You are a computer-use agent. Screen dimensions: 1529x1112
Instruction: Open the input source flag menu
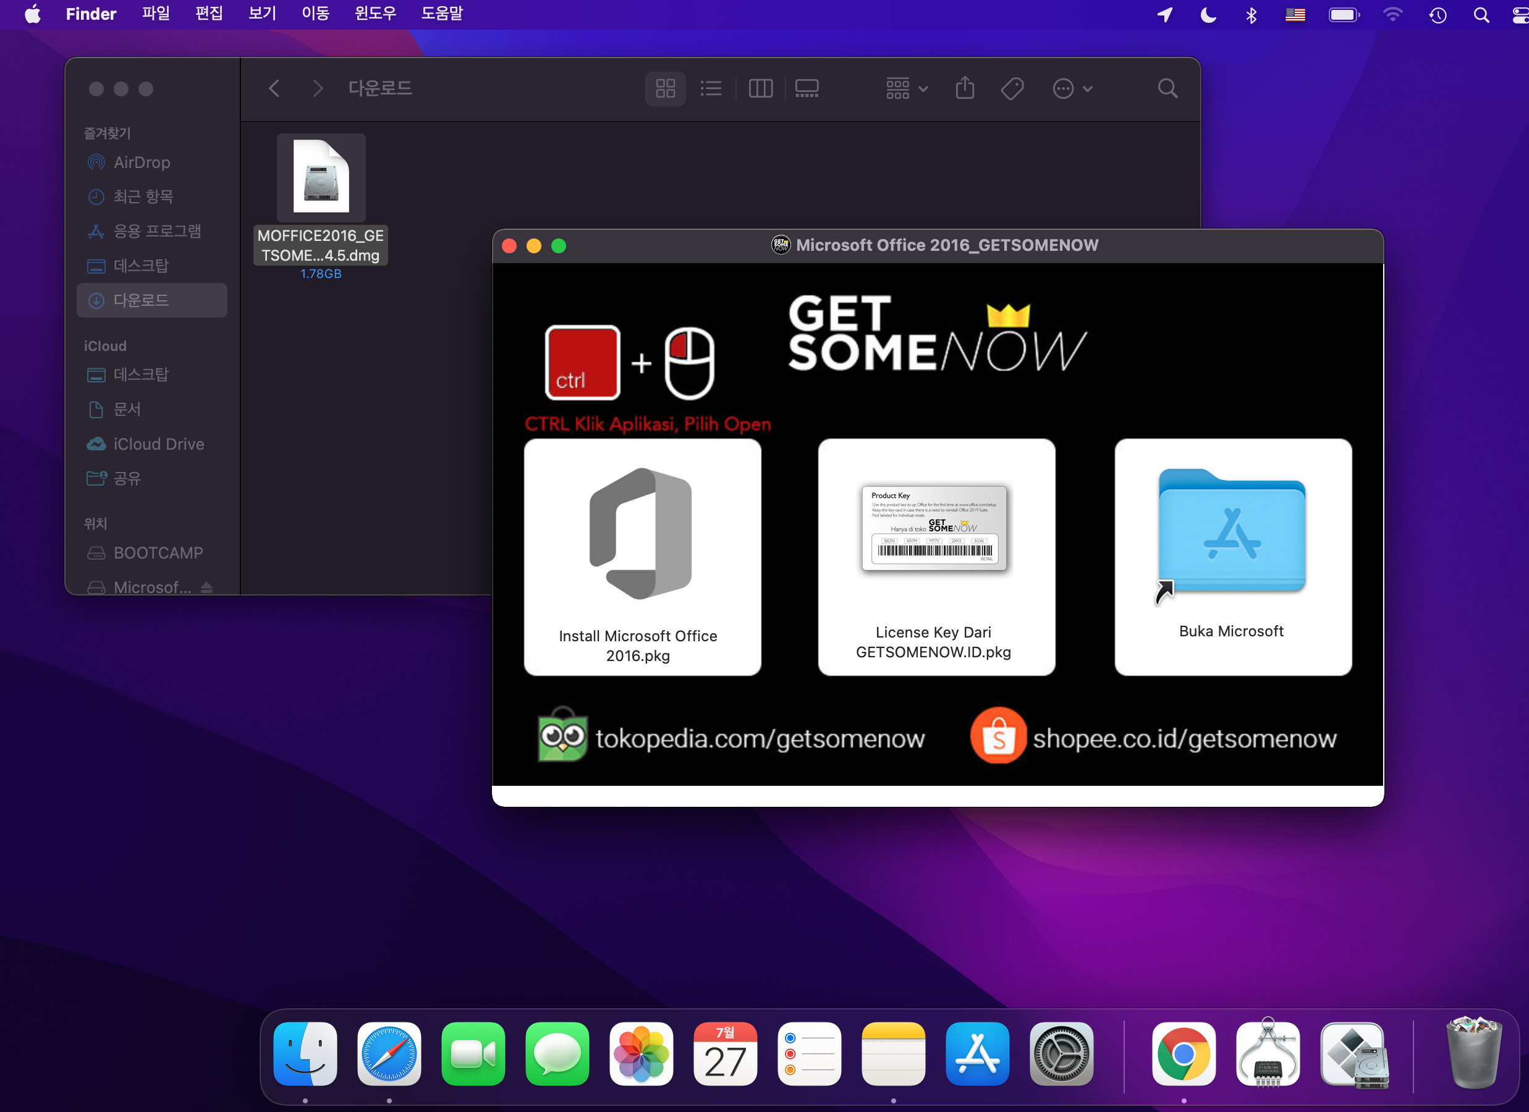point(1295,14)
